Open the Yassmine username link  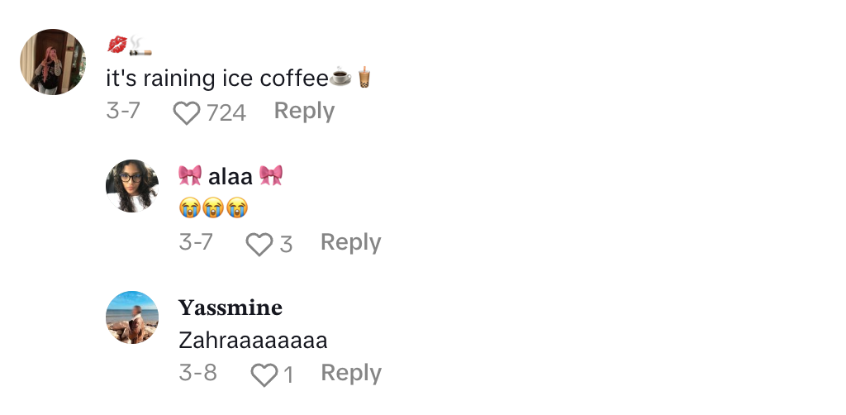pos(231,308)
